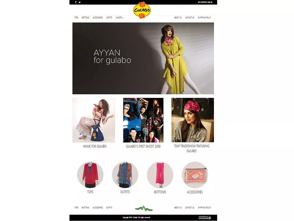Screen dimensions: 294x221
Task: Open TDAP Tradeshow Featuring Gulabo link
Action: tap(191, 148)
